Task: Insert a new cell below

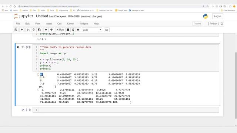Action: (x=22, y=30)
